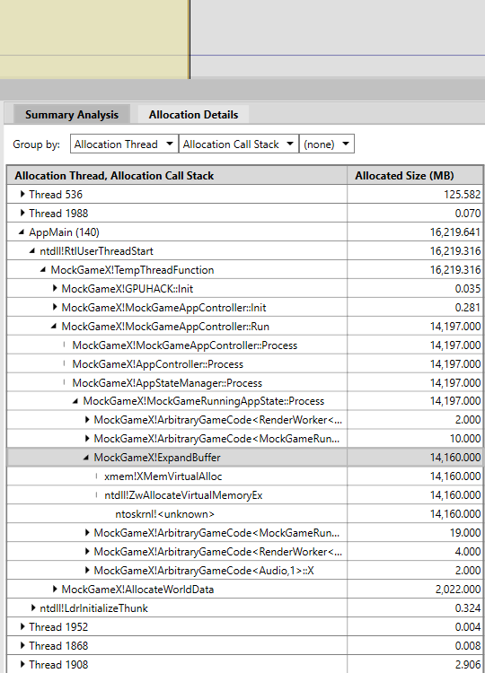Switch to the Summary Analysis tab
The width and height of the screenshot is (485, 673).
[71, 115]
